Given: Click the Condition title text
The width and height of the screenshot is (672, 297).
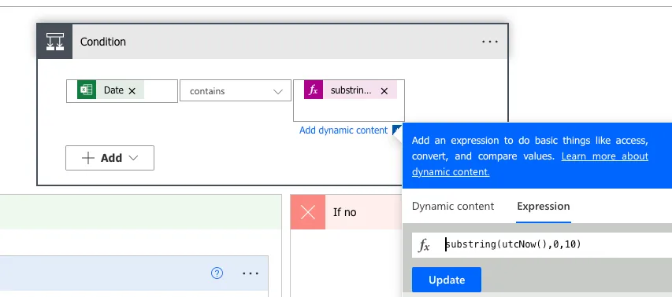Looking at the screenshot, I should click(x=103, y=42).
